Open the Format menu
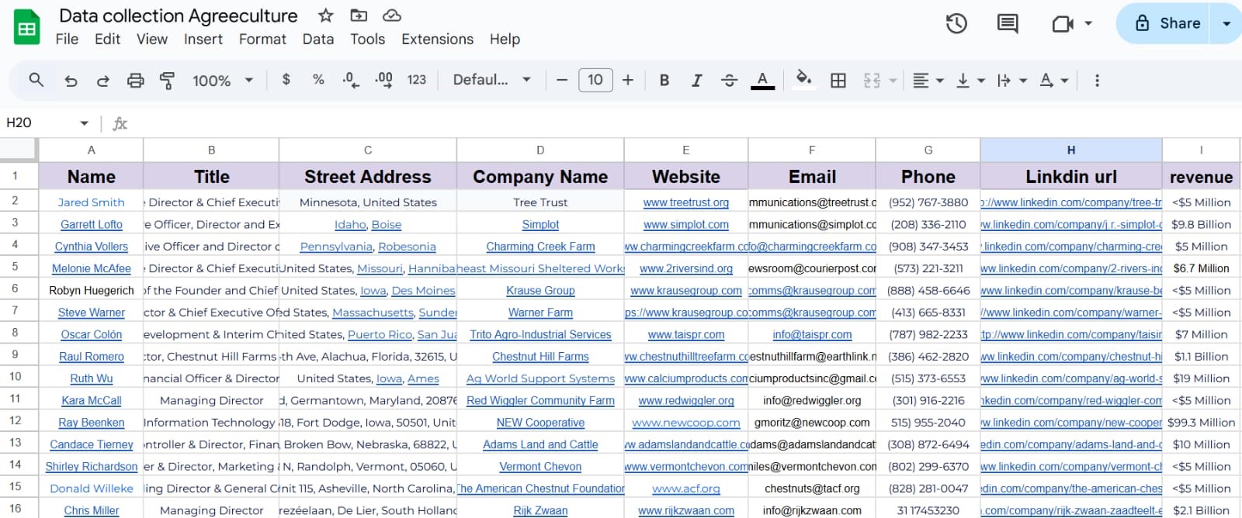Screen dimensions: 1242x518 [262, 39]
